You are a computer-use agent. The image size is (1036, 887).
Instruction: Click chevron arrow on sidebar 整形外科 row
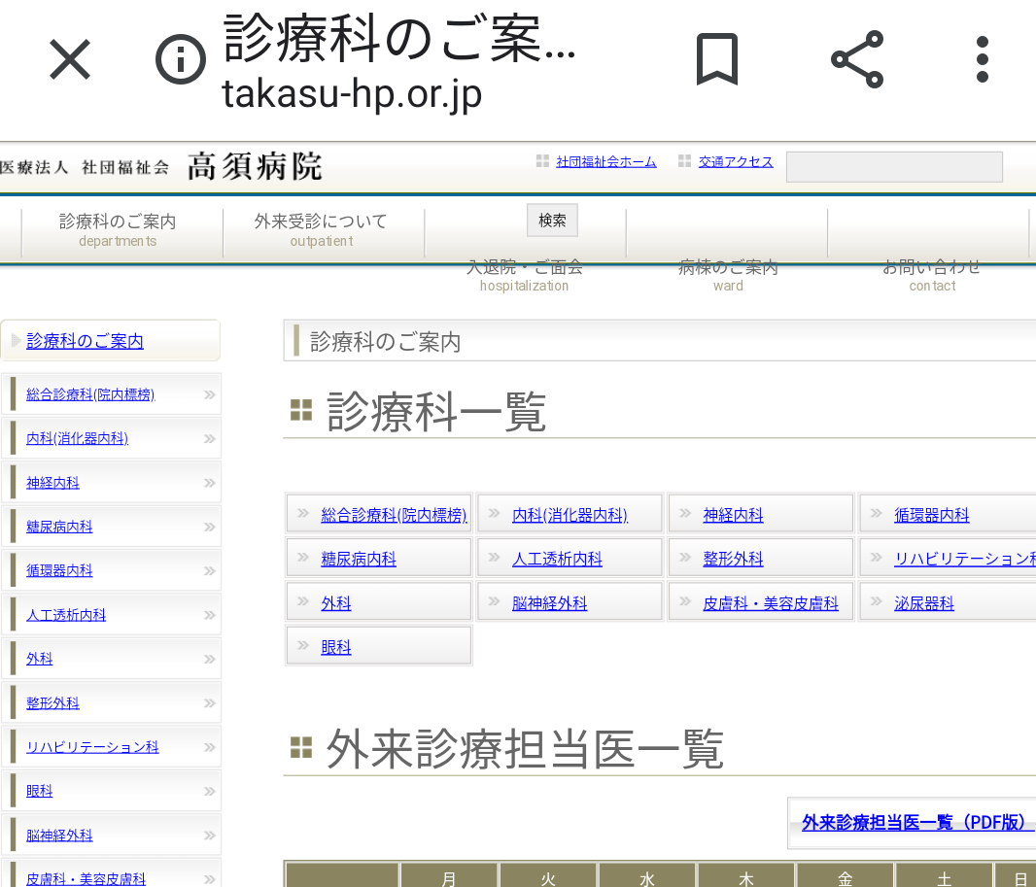click(x=210, y=702)
